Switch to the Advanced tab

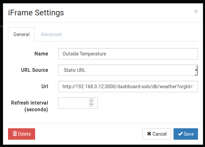pyautogui.click(x=51, y=34)
